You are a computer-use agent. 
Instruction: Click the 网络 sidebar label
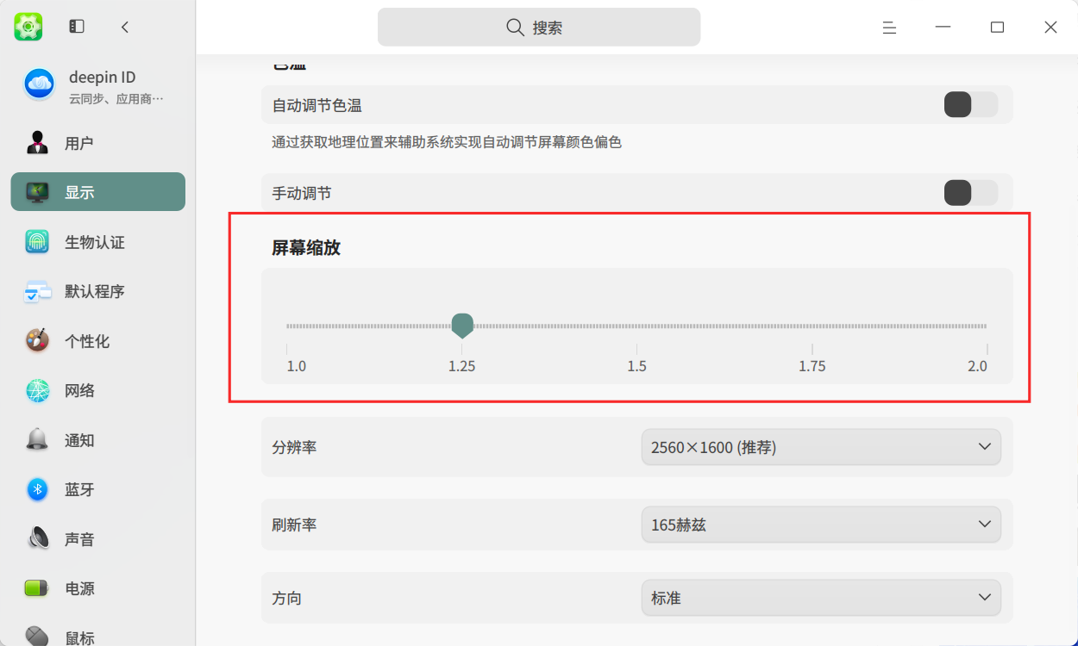[x=79, y=391]
